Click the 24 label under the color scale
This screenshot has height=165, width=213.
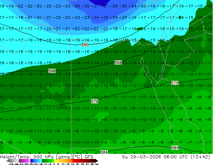(73, 164)
